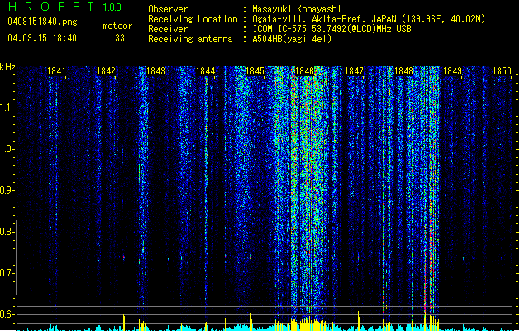Click the 1843 time marker
Viewport: 520px width, 331px height.
coord(155,71)
